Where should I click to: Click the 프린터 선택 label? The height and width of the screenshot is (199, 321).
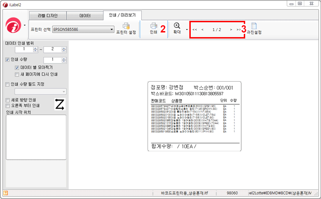(x=40, y=29)
